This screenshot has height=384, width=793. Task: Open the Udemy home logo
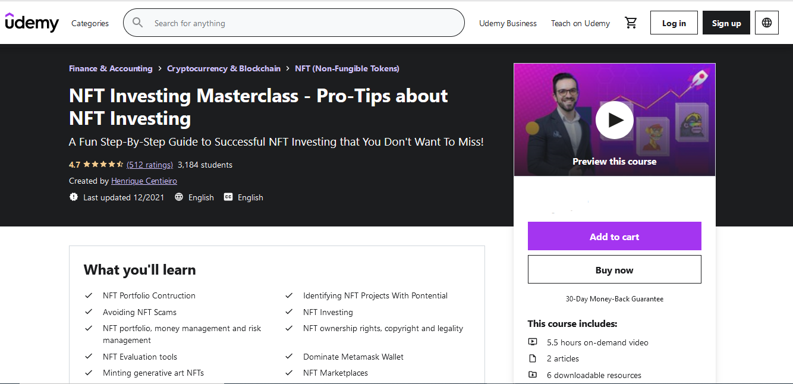(32, 23)
